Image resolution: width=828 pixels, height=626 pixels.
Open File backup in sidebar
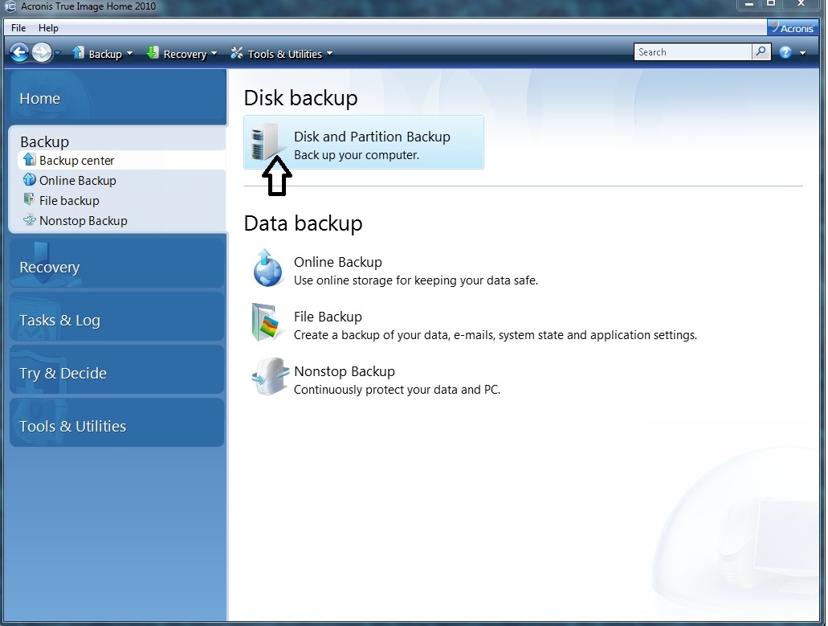[69, 200]
